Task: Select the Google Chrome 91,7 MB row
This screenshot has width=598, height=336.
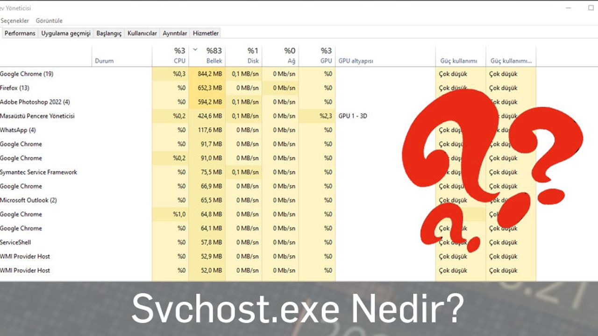Action: tap(268, 144)
